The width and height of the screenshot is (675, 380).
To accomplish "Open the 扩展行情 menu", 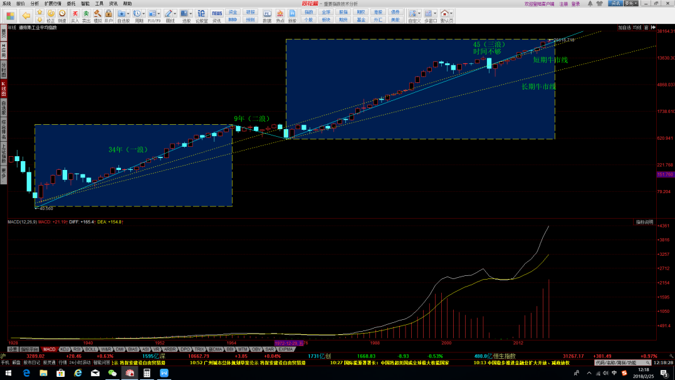I will point(53,3).
